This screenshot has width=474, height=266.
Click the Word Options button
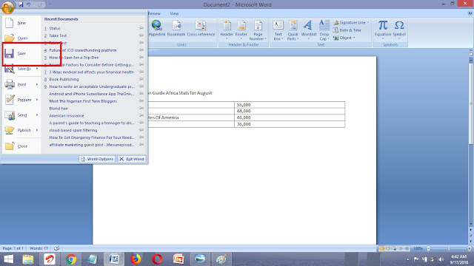(x=97, y=159)
